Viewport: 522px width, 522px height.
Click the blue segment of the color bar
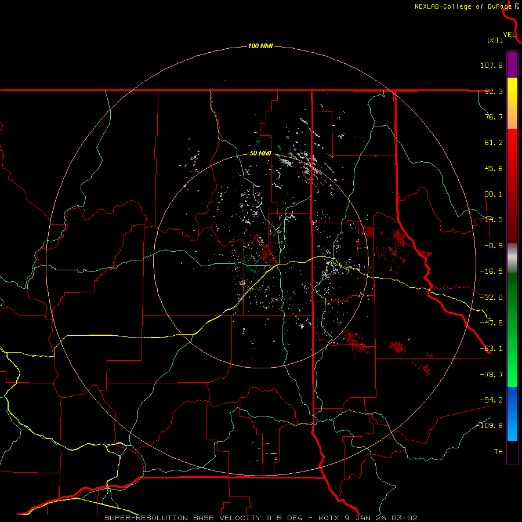tap(512, 414)
